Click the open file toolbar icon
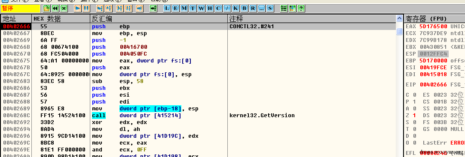 click(46, 8)
